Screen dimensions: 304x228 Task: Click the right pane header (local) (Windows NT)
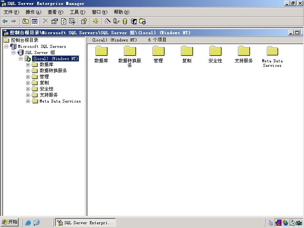click(x=114, y=40)
